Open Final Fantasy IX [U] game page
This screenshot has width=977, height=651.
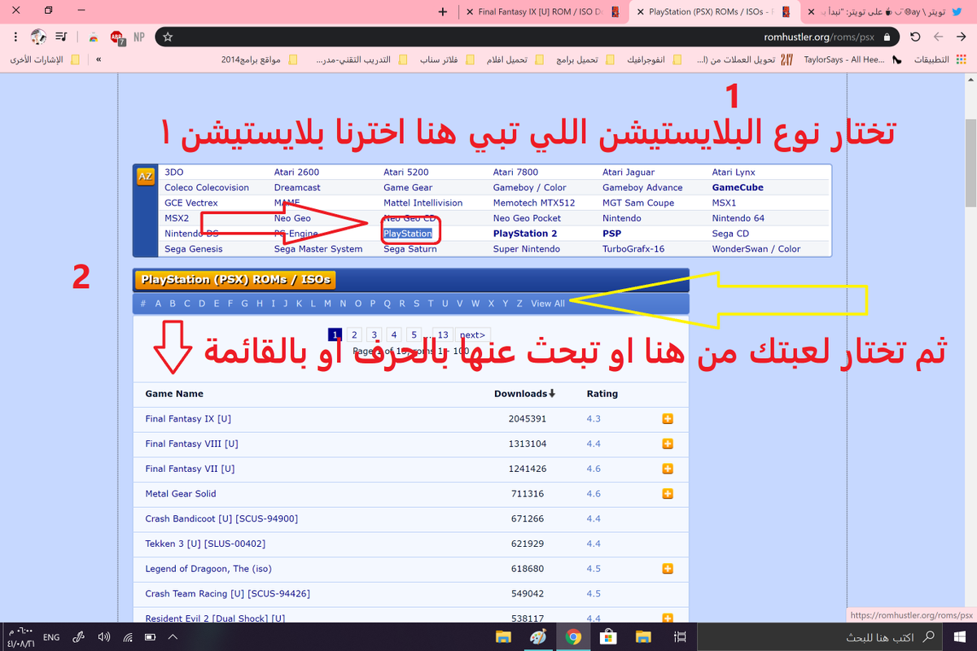[188, 419]
